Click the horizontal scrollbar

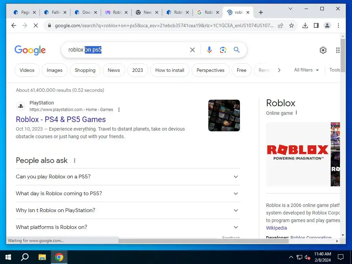[203, 241]
